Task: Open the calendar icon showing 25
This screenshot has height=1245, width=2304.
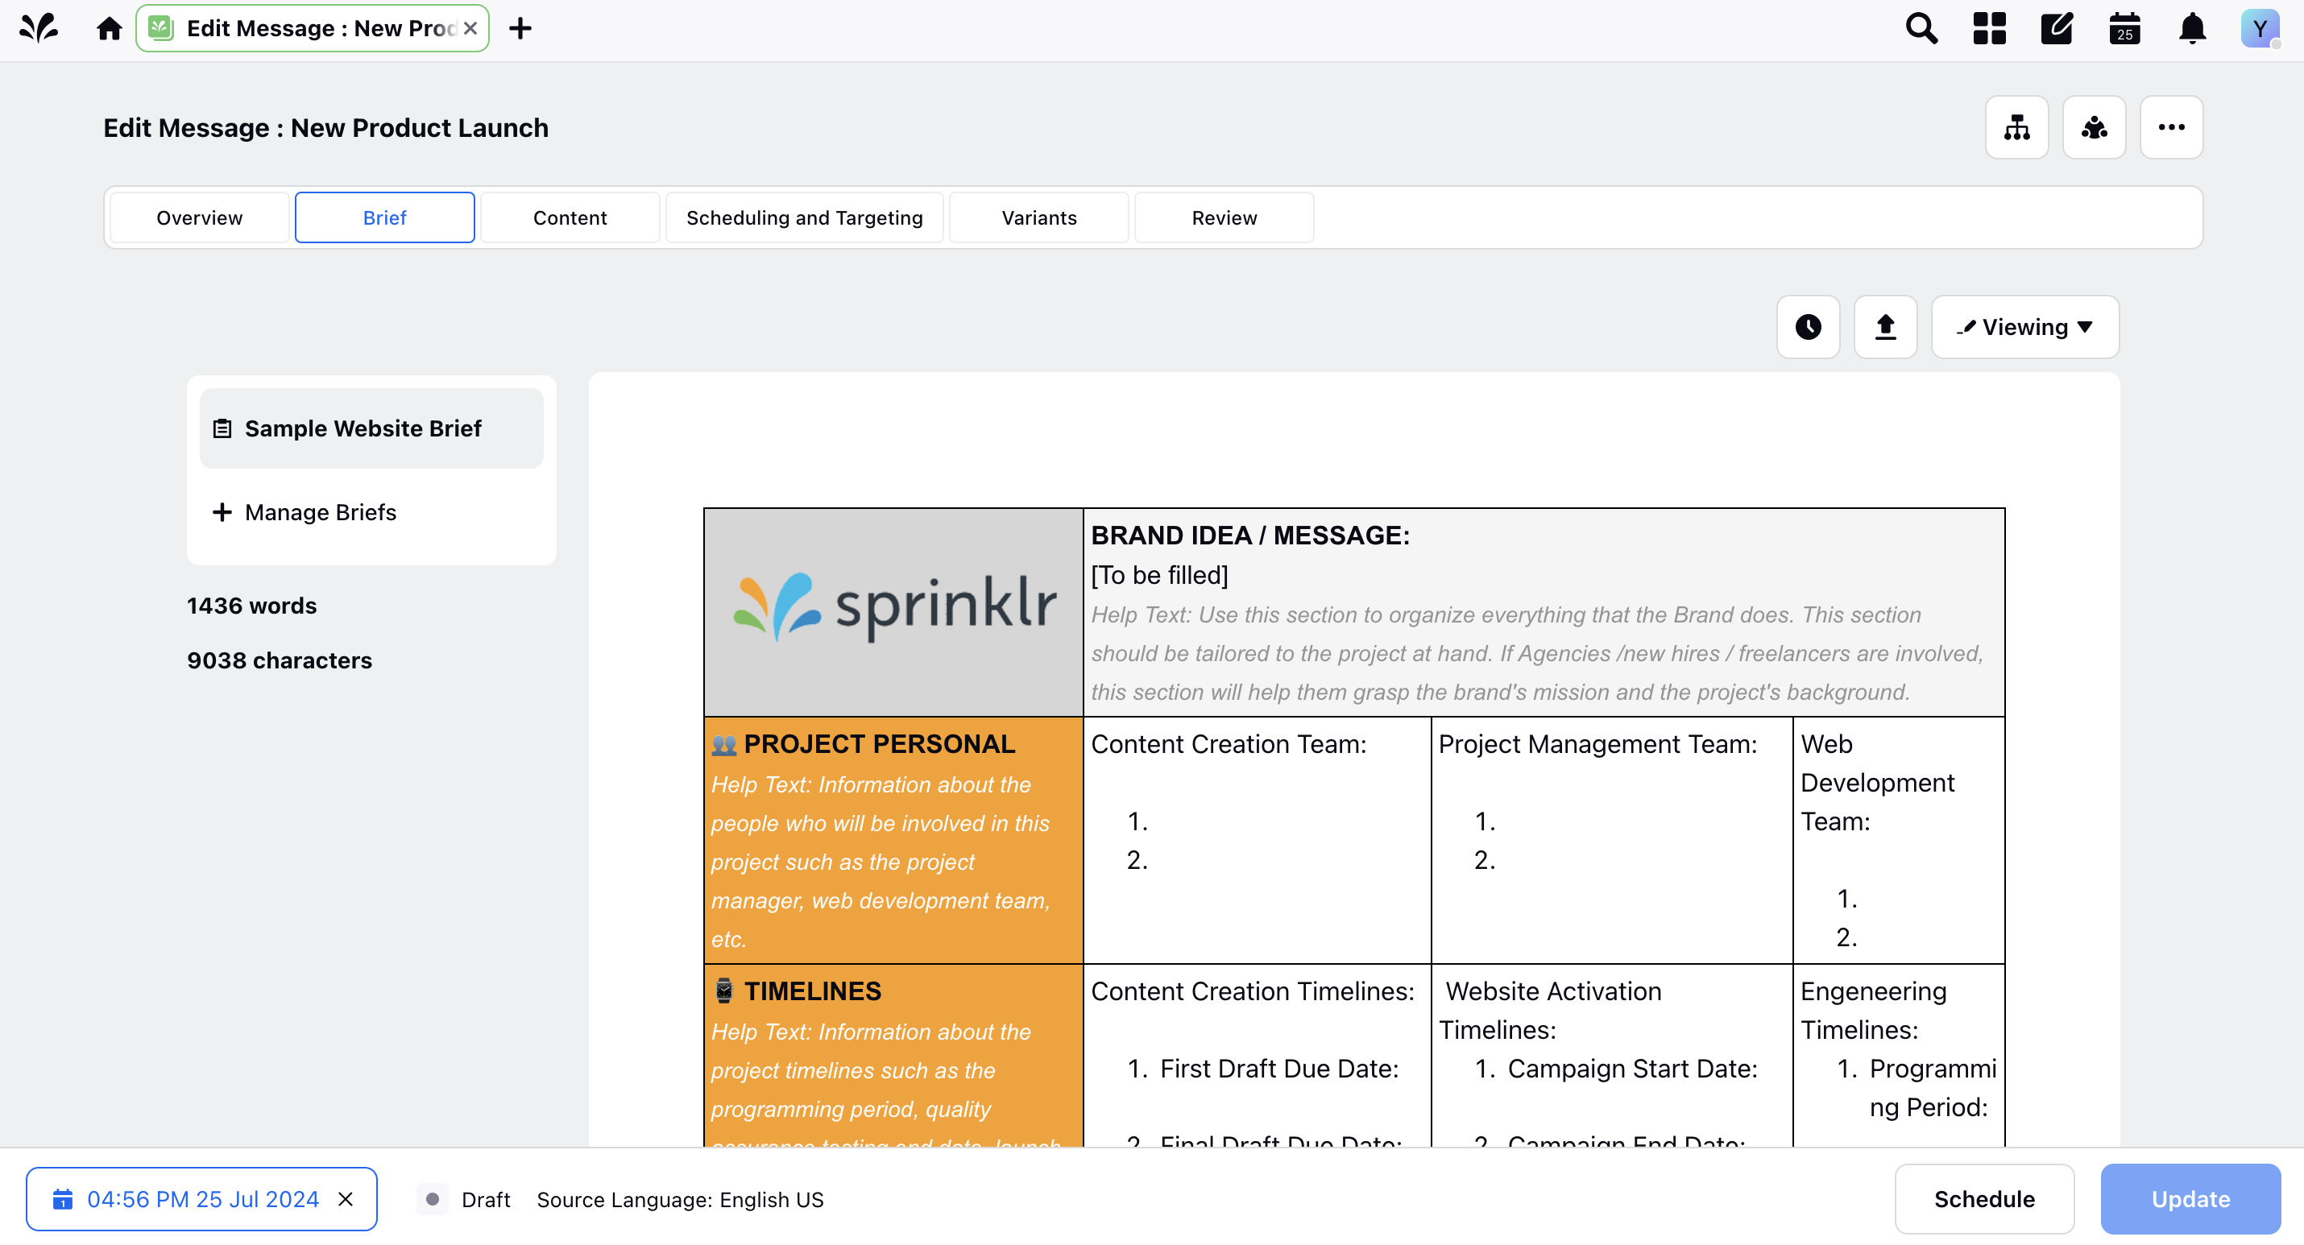Action: pos(2124,29)
